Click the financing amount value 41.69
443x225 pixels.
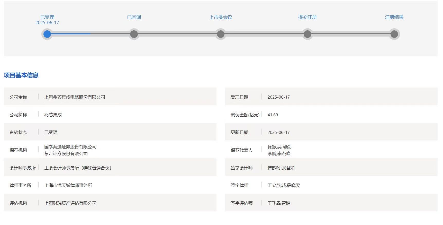point(273,115)
